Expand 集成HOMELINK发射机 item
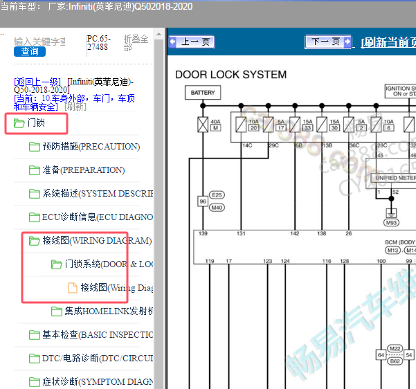The height and width of the screenshot is (389, 416). pos(109,311)
